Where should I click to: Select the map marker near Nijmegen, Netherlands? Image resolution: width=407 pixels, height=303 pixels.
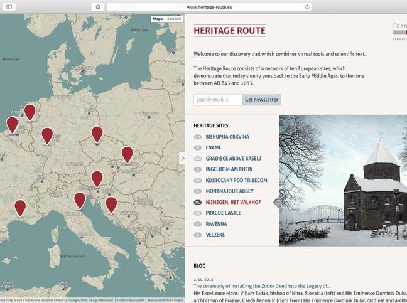pyautogui.click(x=30, y=112)
